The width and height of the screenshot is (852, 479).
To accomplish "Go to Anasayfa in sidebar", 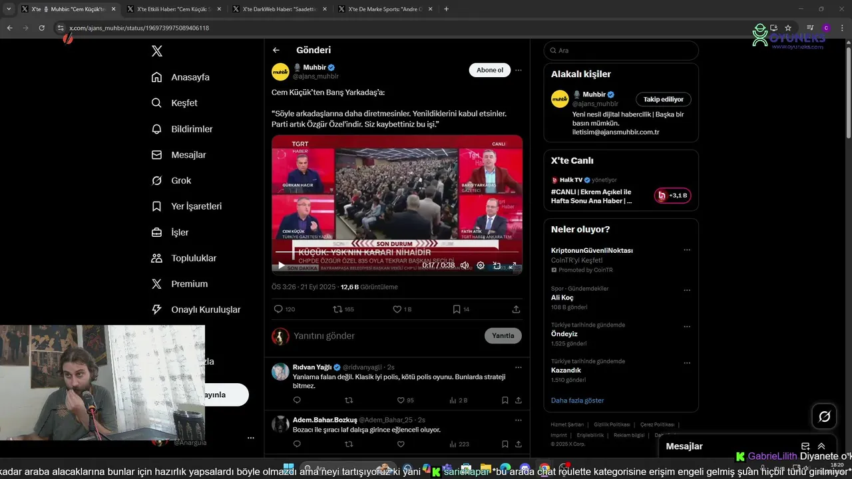I will 180,77.
